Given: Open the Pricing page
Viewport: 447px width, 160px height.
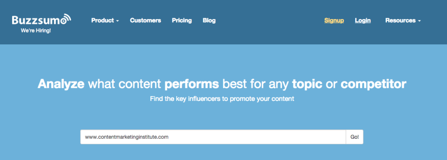Looking at the screenshot, I should tap(182, 20).
